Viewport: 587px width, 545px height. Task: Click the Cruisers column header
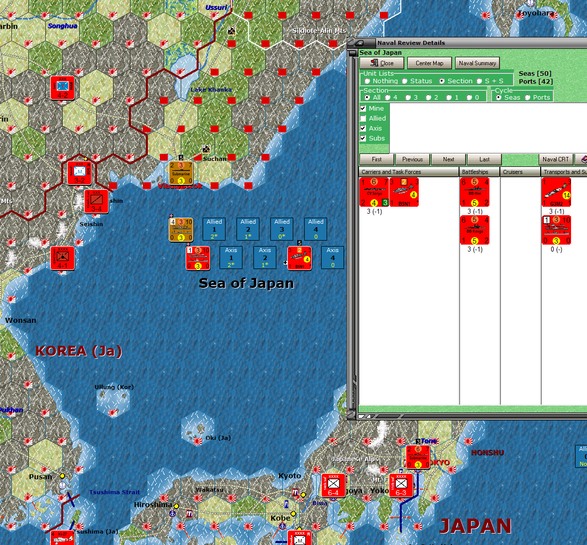[x=520, y=172]
